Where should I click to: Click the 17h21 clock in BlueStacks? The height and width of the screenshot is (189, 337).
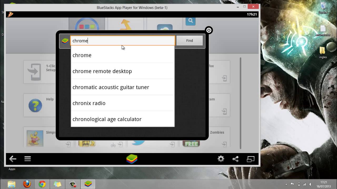pyautogui.click(x=252, y=14)
